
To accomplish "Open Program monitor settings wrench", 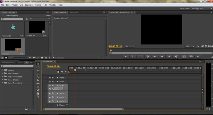I will click(198, 46).
